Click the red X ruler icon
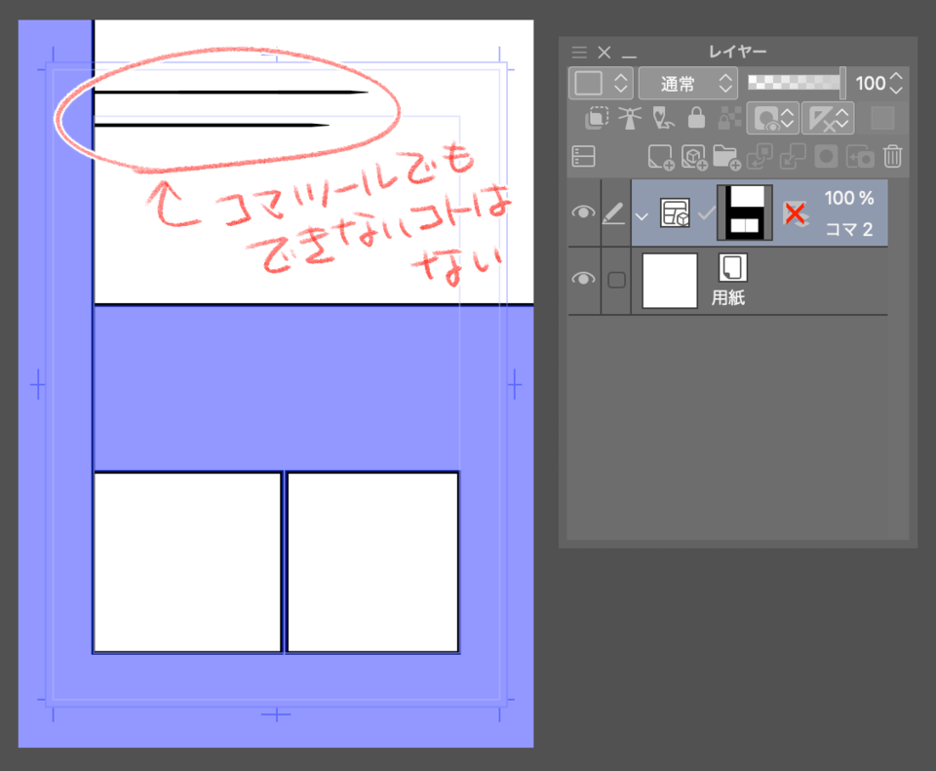The width and height of the screenshot is (936, 771). click(796, 213)
